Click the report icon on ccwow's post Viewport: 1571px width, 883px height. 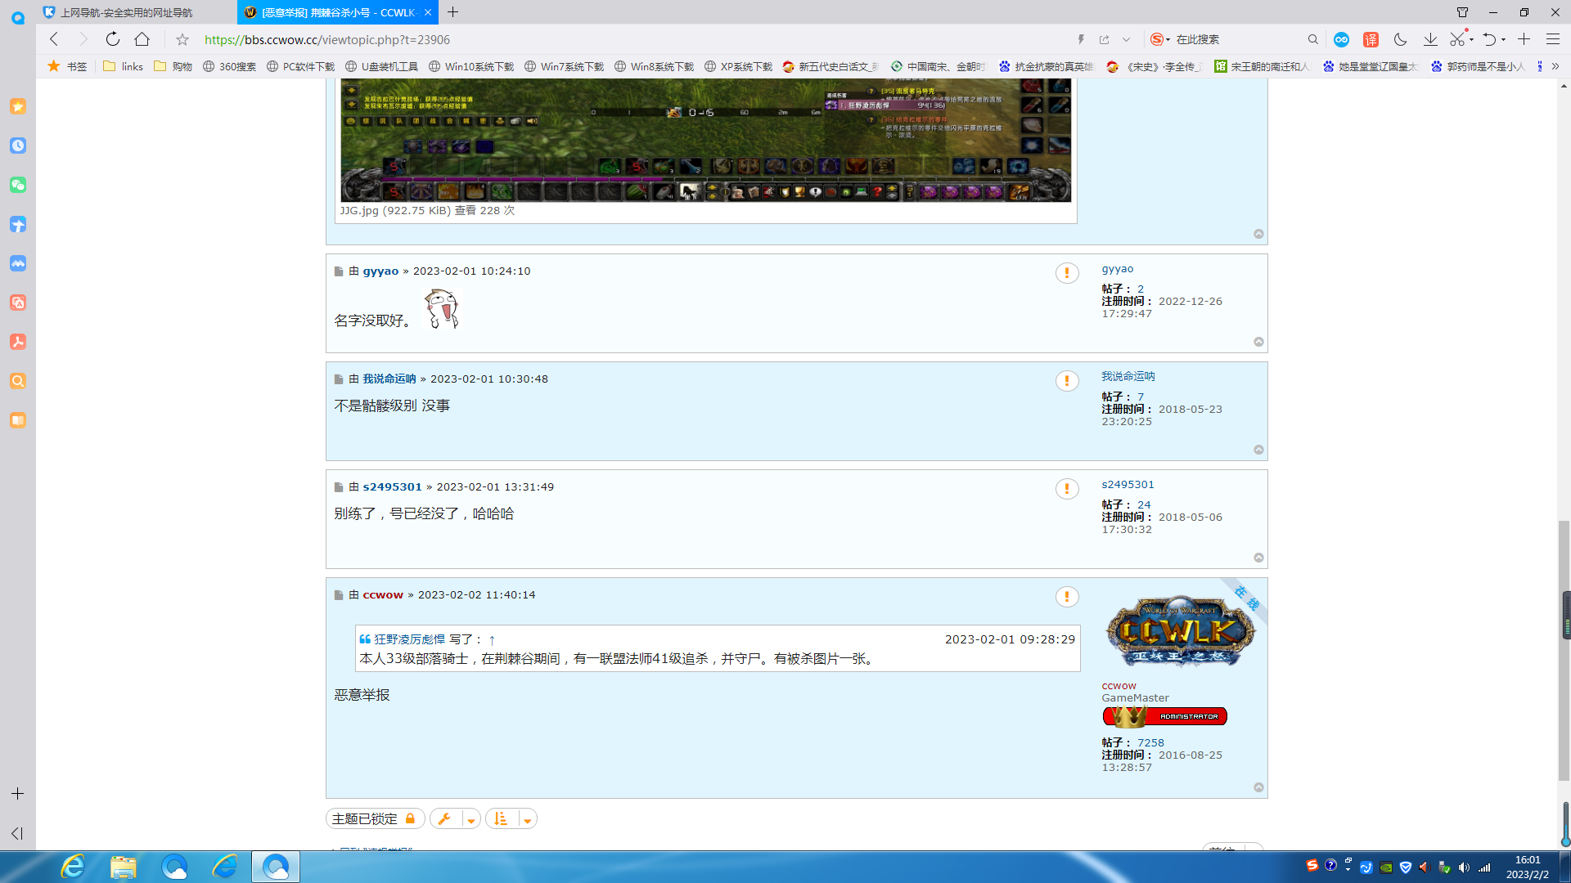(1067, 597)
